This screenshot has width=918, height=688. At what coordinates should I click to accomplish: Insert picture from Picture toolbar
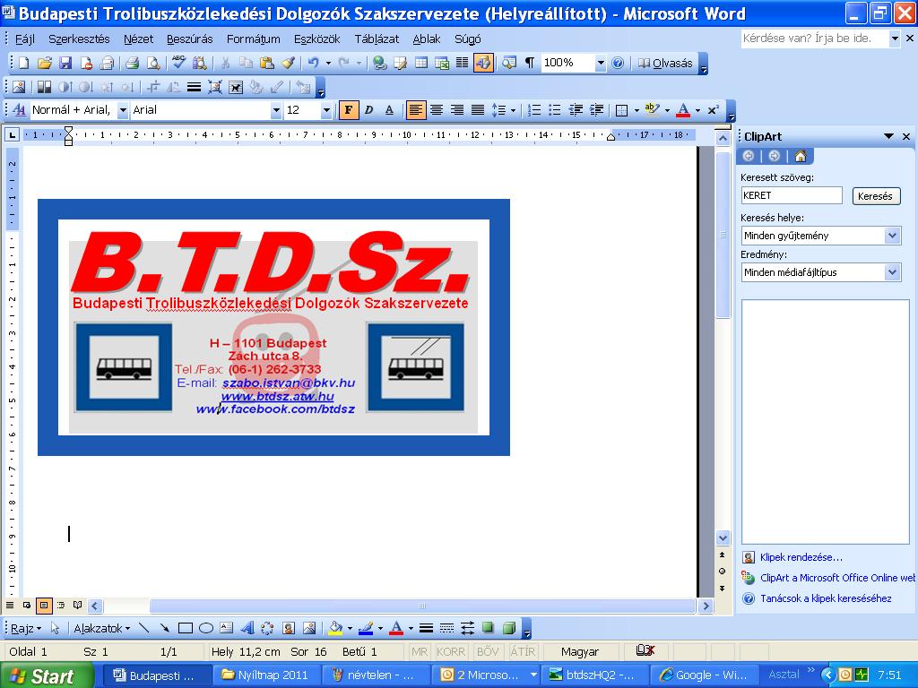point(19,87)
